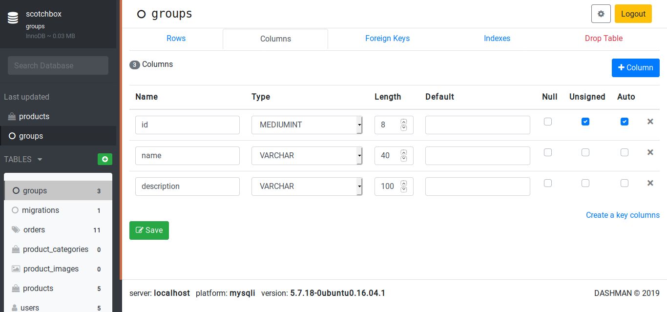Select products in the tables list
The image size is (667, 312).
pos(58,288)
